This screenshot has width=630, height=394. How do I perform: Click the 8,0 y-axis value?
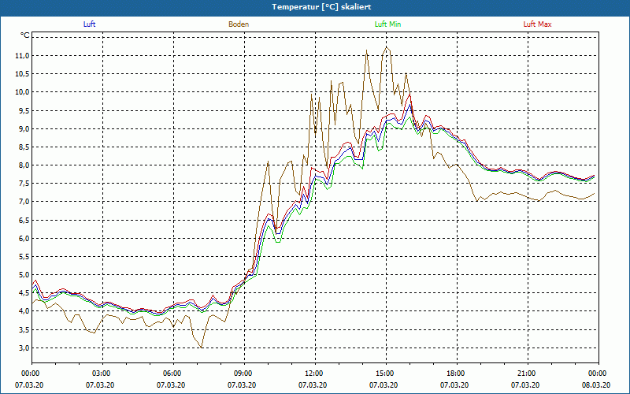[x=24, y=165]
